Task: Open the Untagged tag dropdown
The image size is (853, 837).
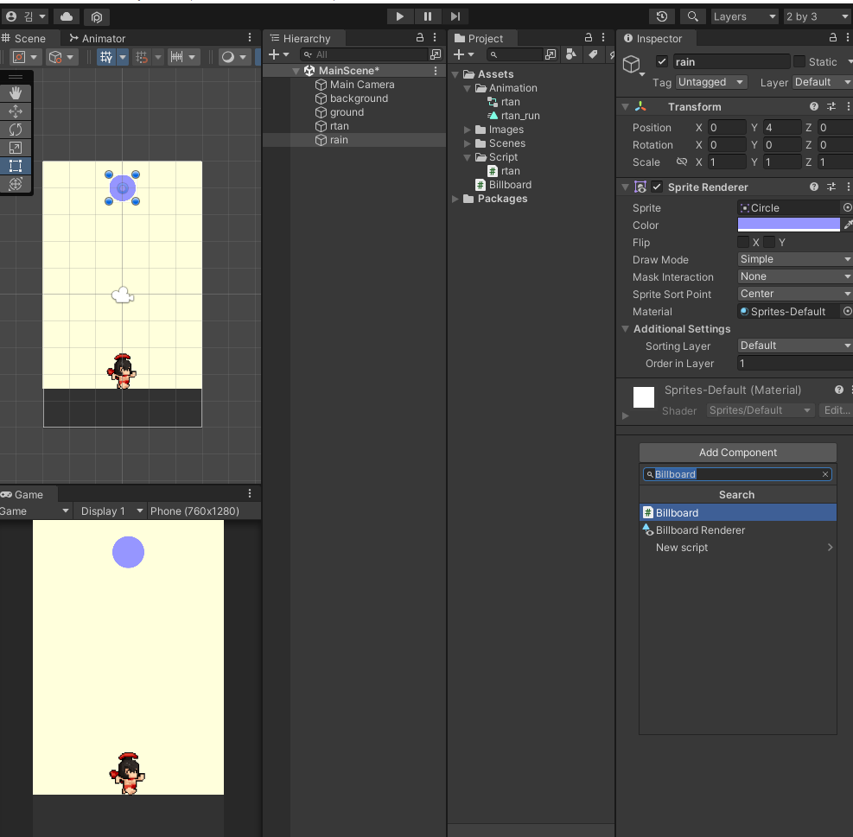Action: tap(711, 82)
